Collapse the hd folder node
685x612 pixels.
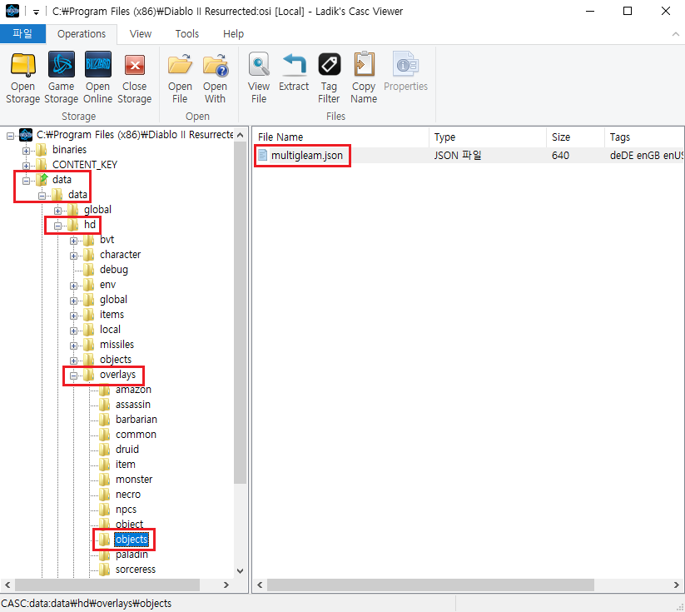(57, 226)
